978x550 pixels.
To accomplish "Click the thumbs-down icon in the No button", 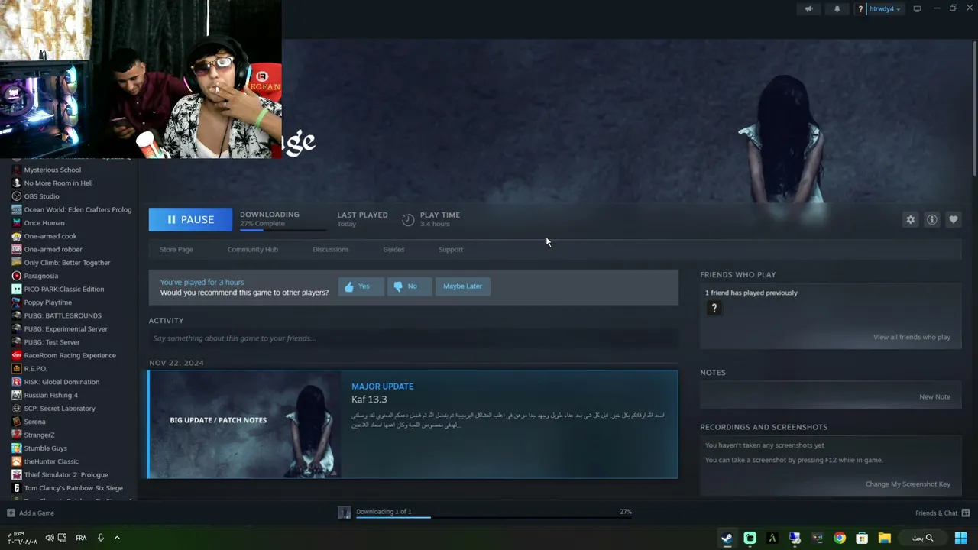I will [x=398, y=286].
